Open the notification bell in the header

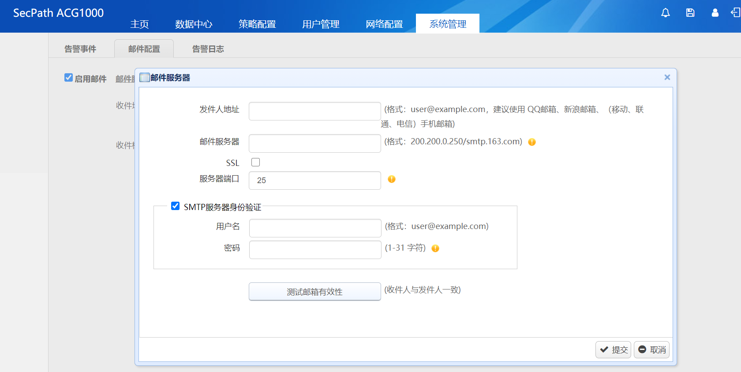[666, 13]
